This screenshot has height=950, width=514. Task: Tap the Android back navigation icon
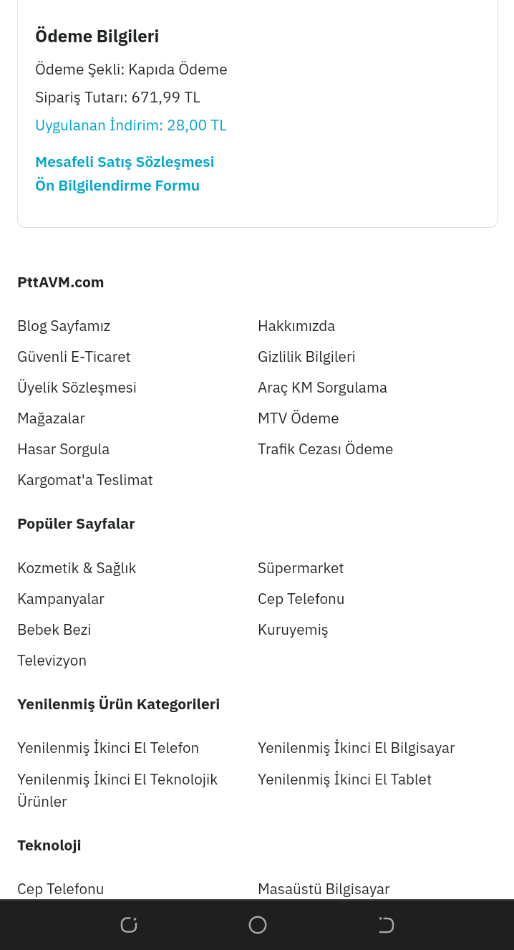click(x=386, y=925)
